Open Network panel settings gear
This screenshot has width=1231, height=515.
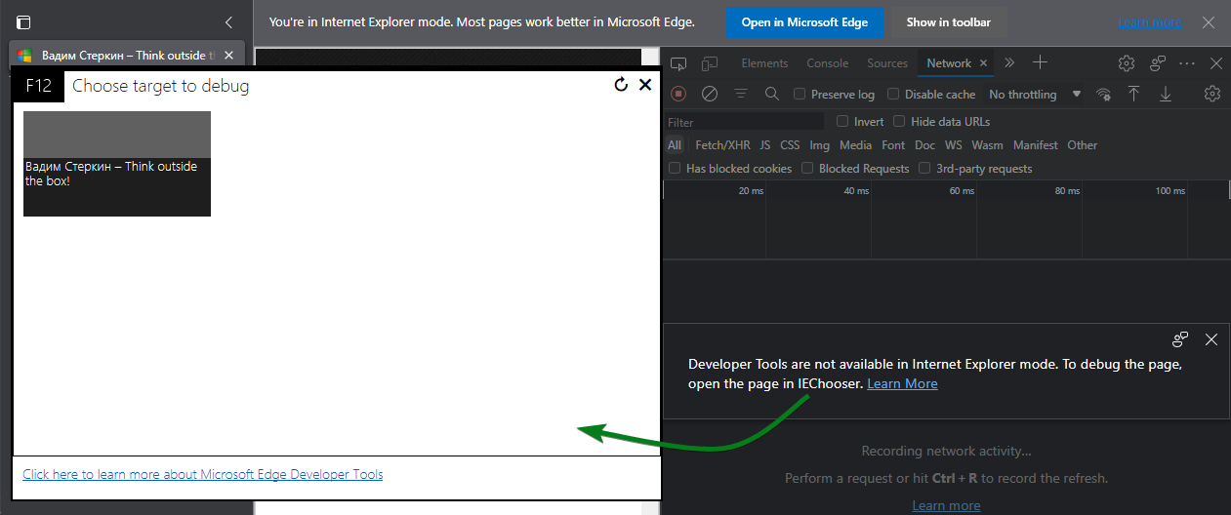tap(1212, 94)
